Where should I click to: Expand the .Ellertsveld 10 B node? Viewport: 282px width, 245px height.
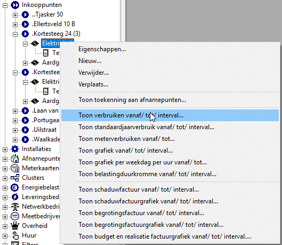[15, 25]
